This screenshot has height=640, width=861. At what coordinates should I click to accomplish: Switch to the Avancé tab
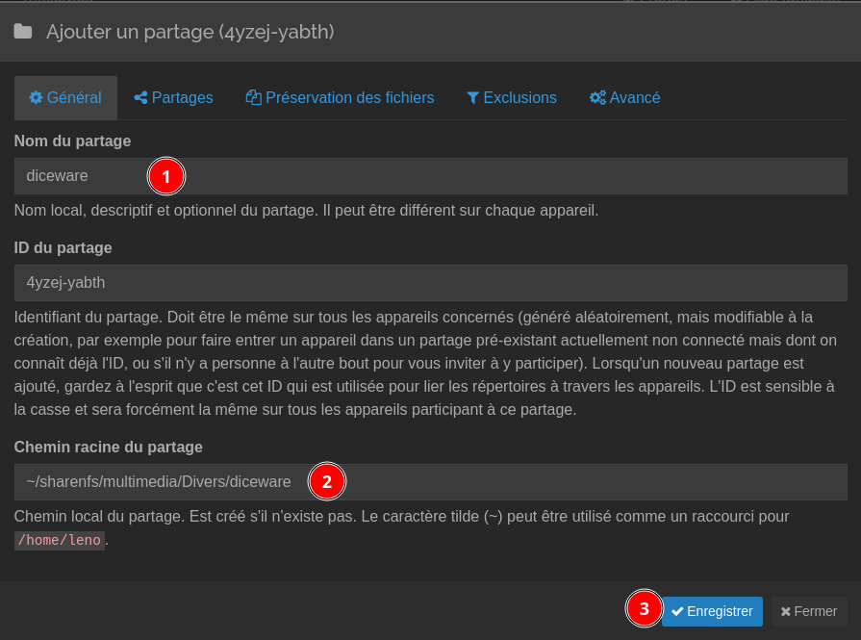tap(624, 97)
